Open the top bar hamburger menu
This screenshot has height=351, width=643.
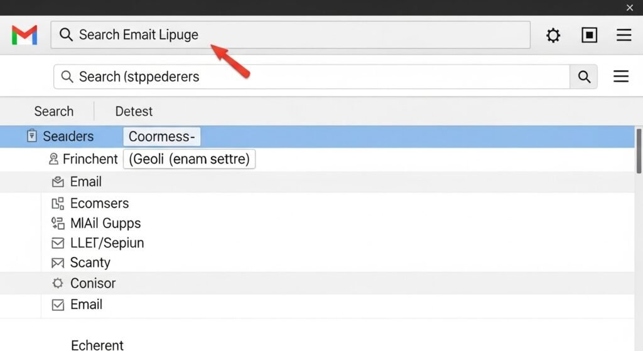[x=624, y=35]
